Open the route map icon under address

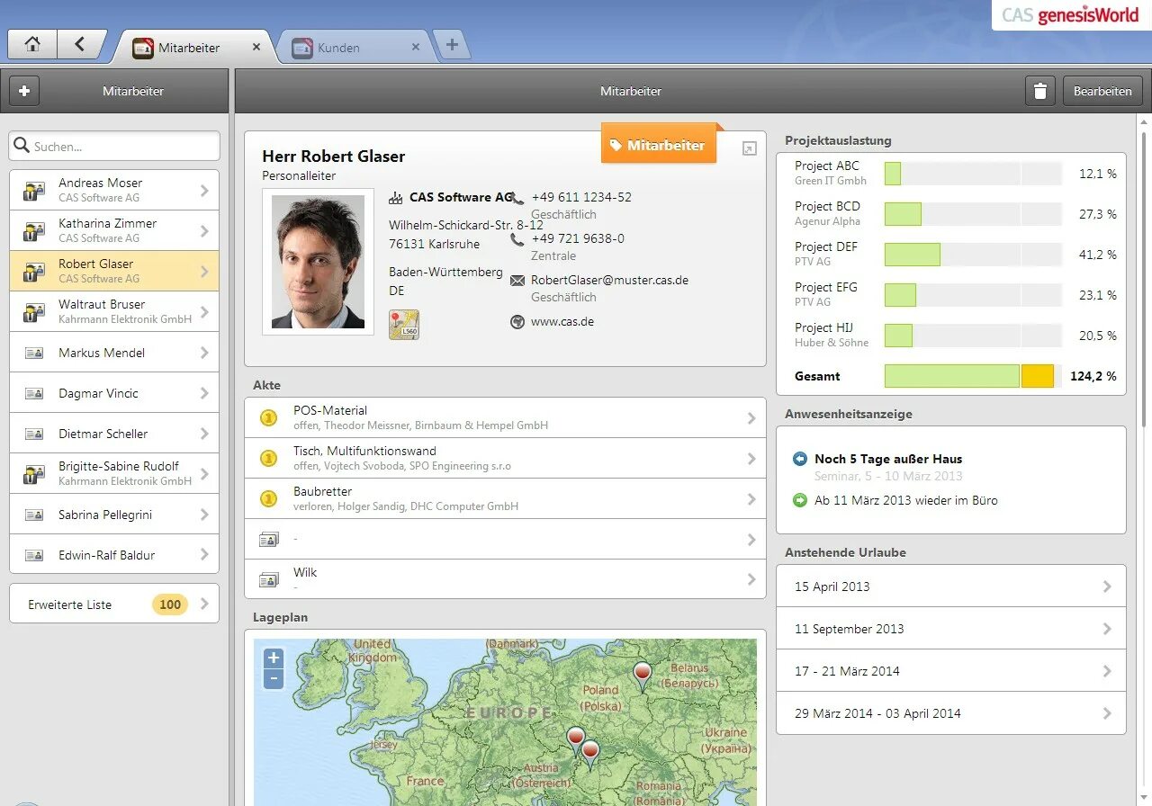[404, 325]
